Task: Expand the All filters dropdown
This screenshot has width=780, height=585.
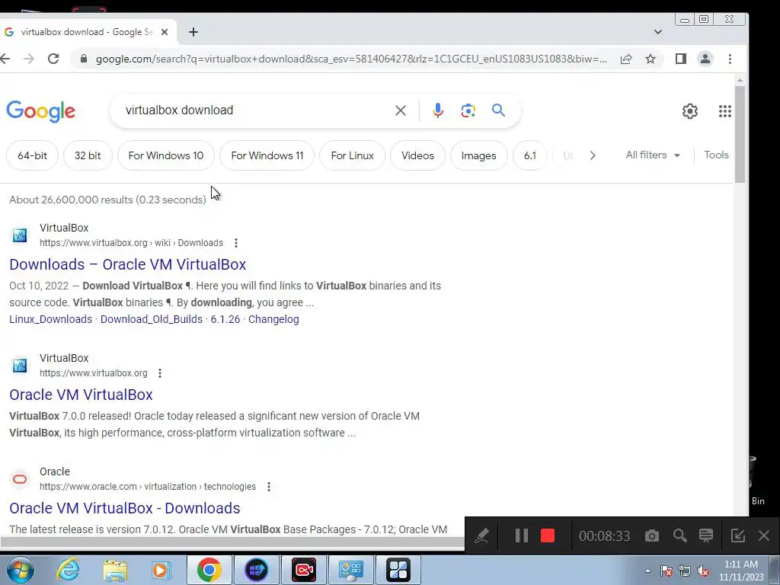Action: tap(653, 155)
